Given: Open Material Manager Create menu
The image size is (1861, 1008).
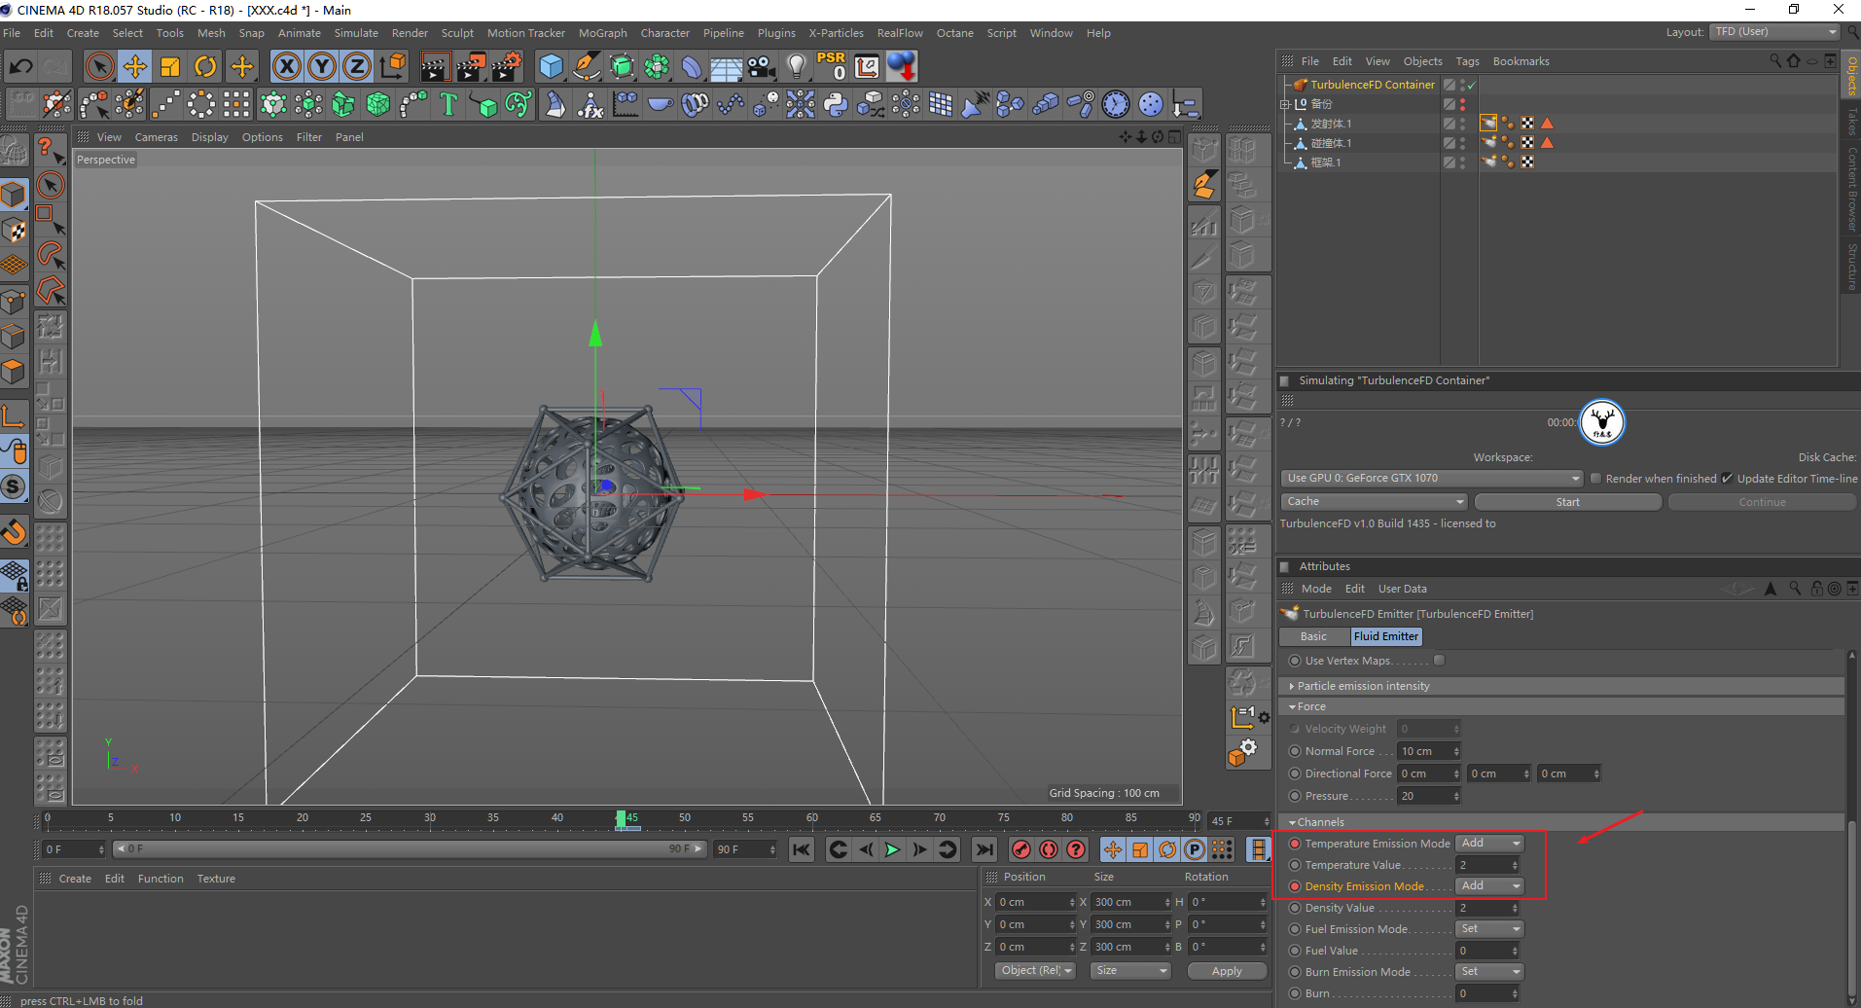Looking at the screenshot, I should pyautogui.click(x=75, y=879).
